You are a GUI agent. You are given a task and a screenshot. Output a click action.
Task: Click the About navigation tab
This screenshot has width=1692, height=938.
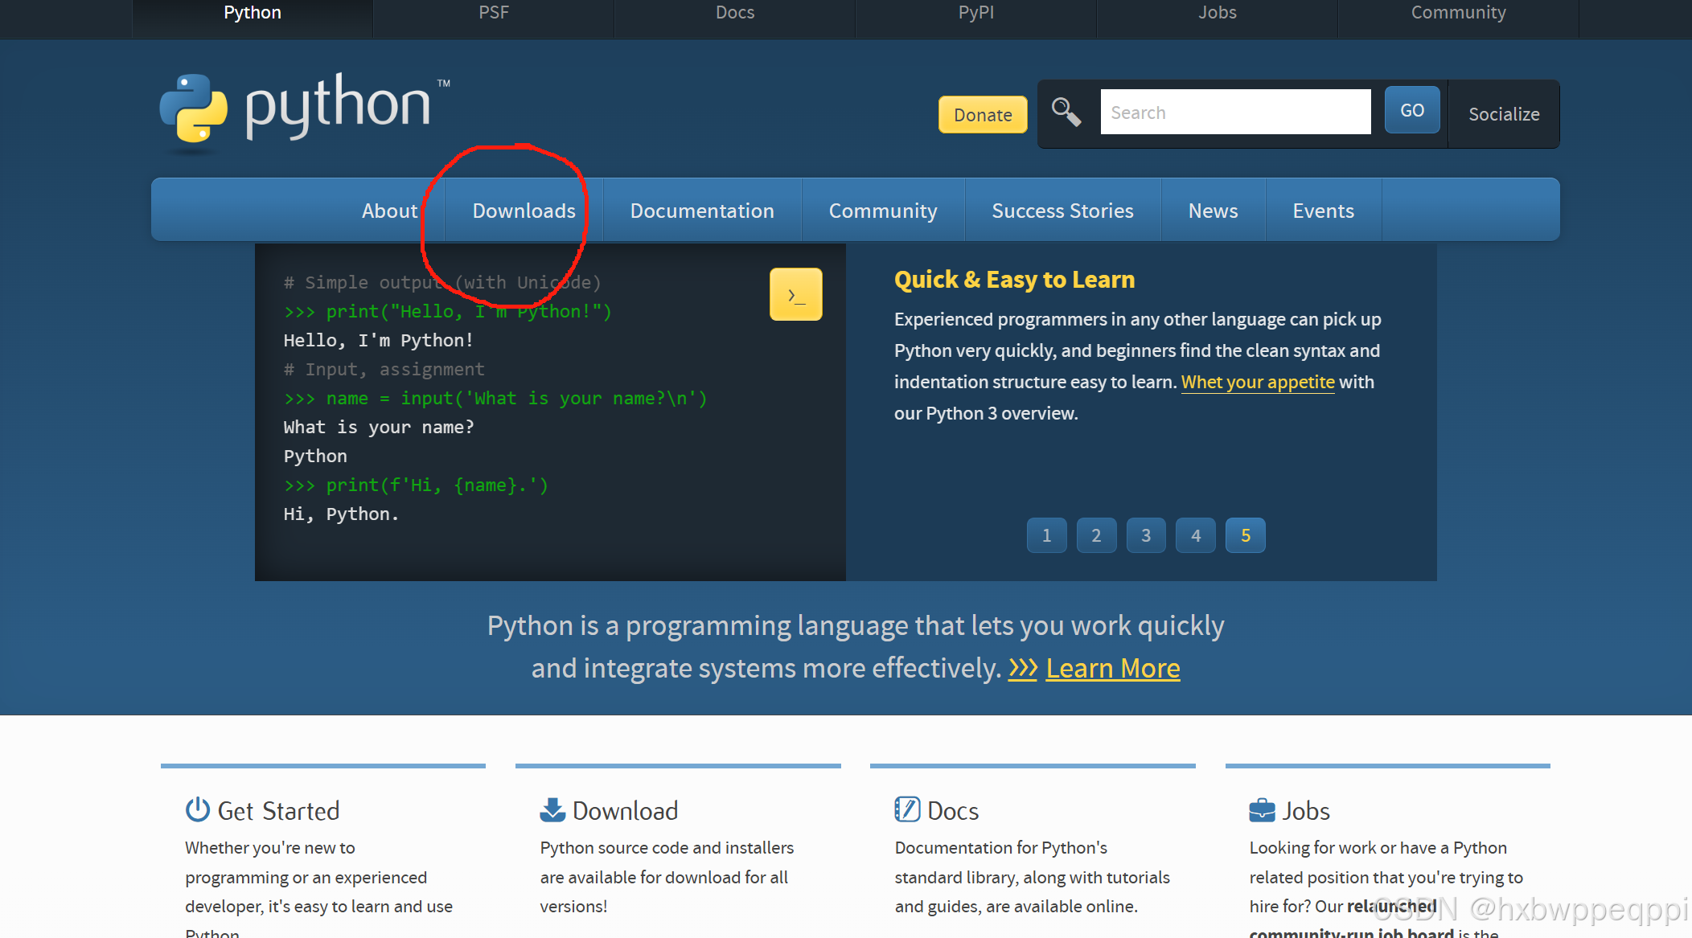pos(388,209)
